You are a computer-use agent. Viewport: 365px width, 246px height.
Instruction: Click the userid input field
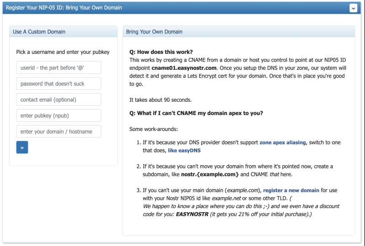(x=59, y=68)
